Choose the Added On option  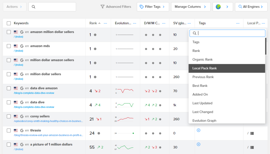click(227, 95)
